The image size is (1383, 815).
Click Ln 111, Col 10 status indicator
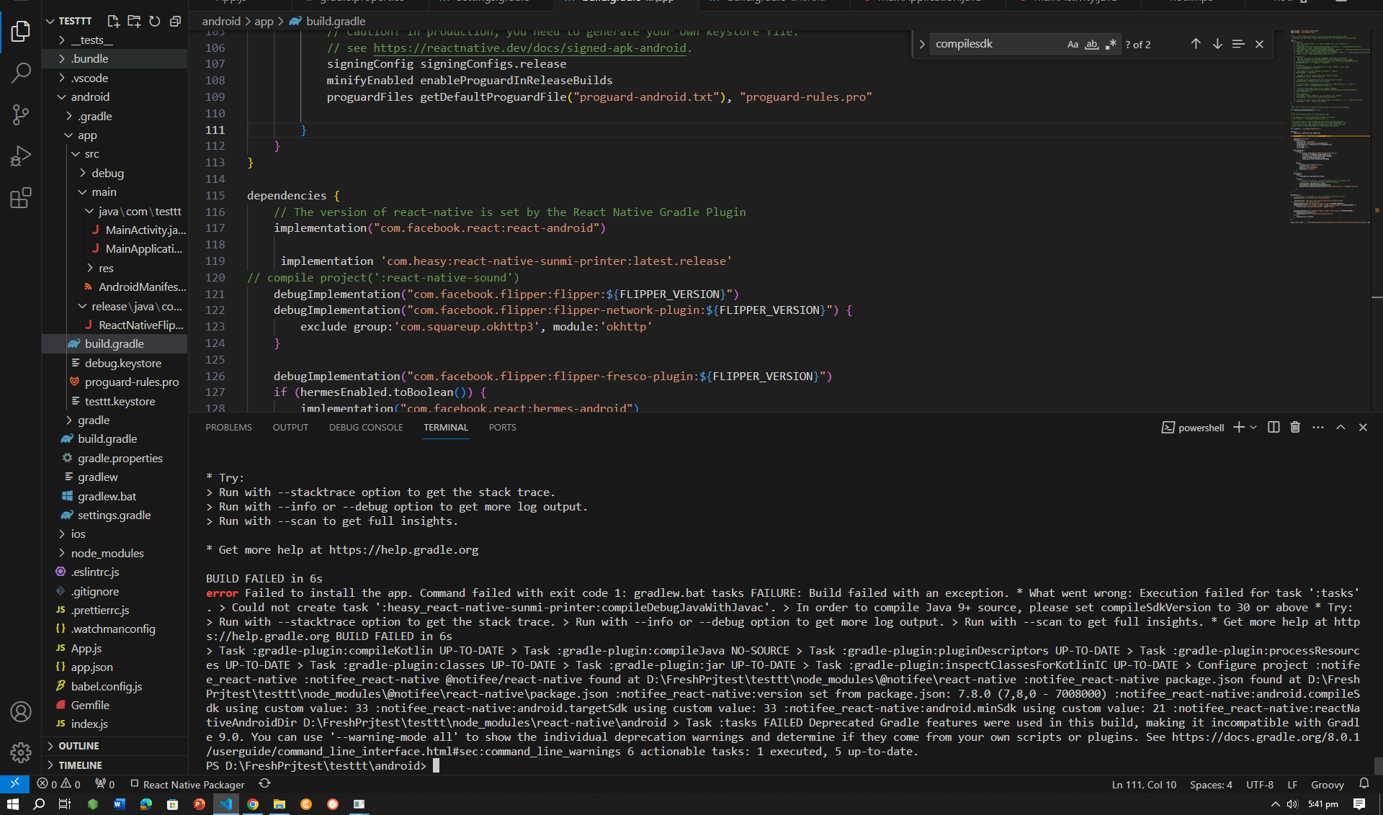coord(1143,784)
